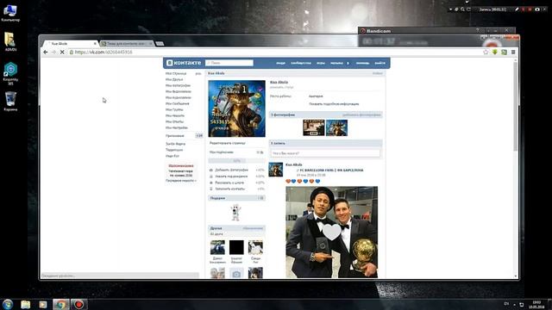Image resolution: width=552 pixels, height=310 pixels.
Task: Open "помощь" in the VK top menu
Action: 362,63
